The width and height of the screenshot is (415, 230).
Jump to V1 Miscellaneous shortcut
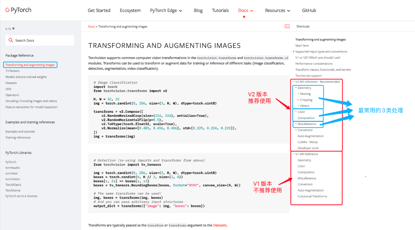[307, 178]
